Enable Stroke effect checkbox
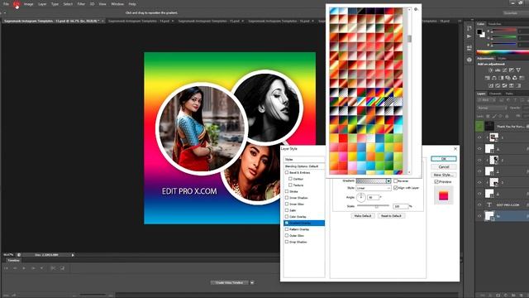 (287, 191)
